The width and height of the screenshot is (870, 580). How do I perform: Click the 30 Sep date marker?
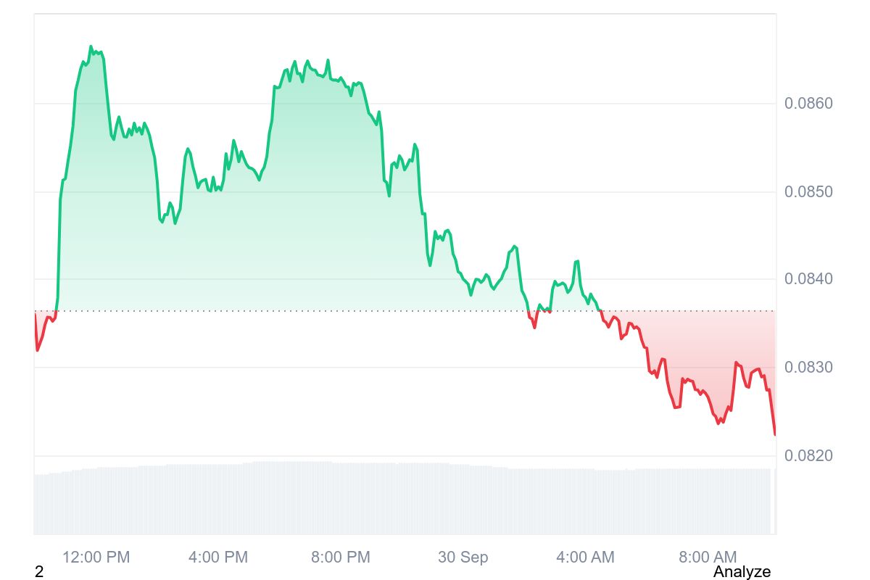(463, 558)
